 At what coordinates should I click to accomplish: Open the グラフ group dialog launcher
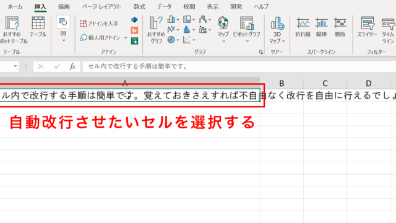261,52
